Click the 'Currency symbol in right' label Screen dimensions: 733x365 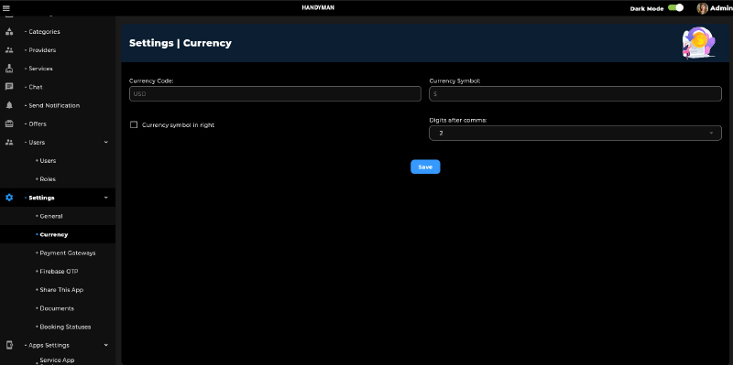coord(178,125)
